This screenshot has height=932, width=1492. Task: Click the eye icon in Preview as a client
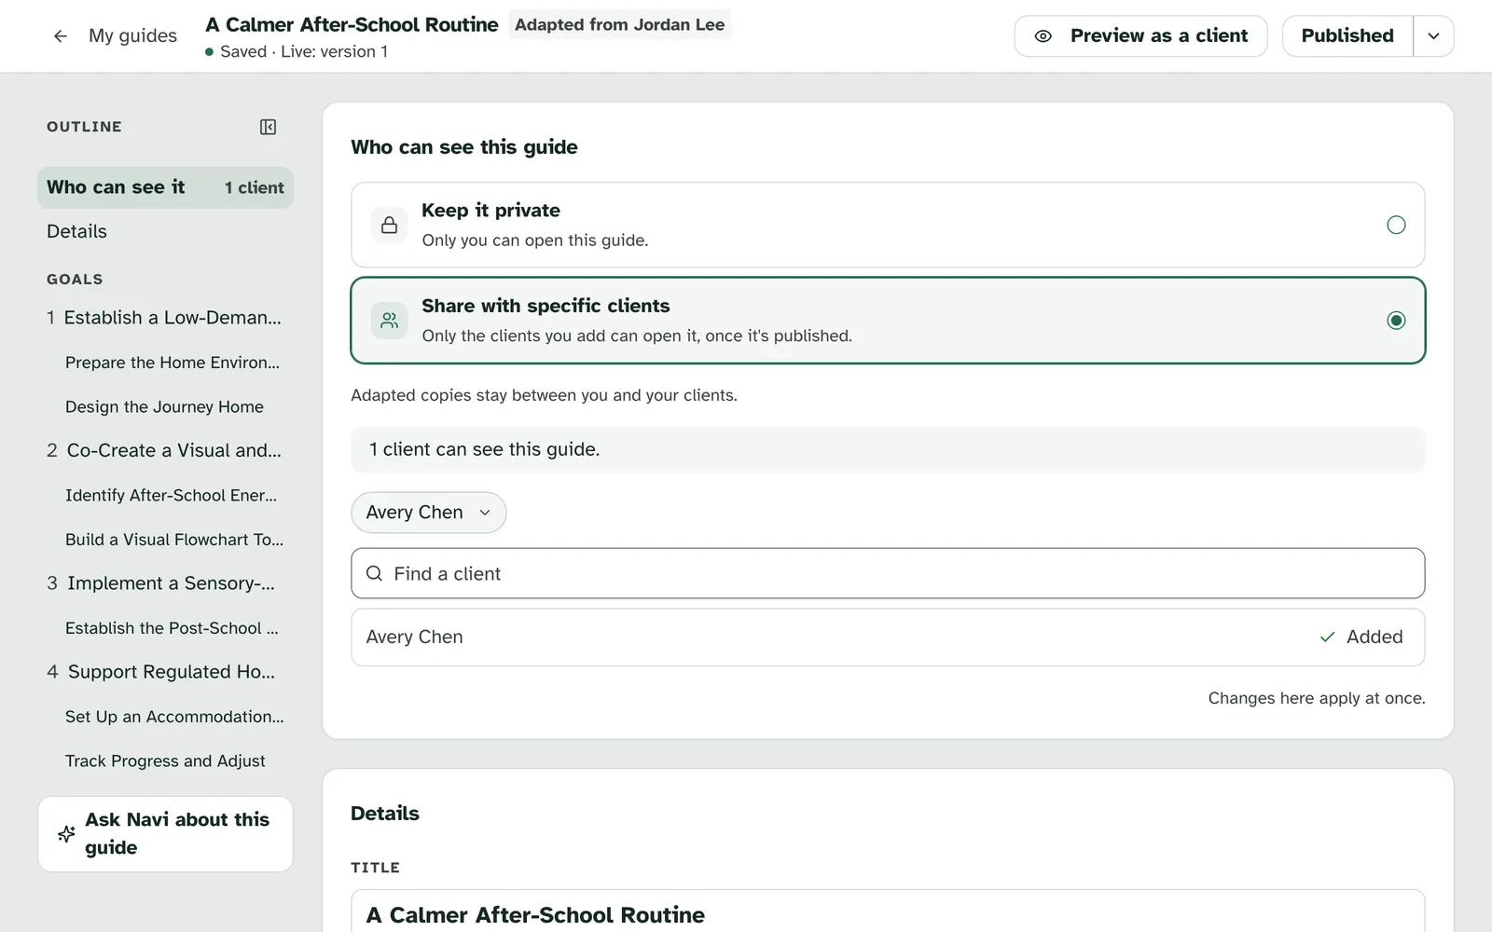[x=1043, y=36]
